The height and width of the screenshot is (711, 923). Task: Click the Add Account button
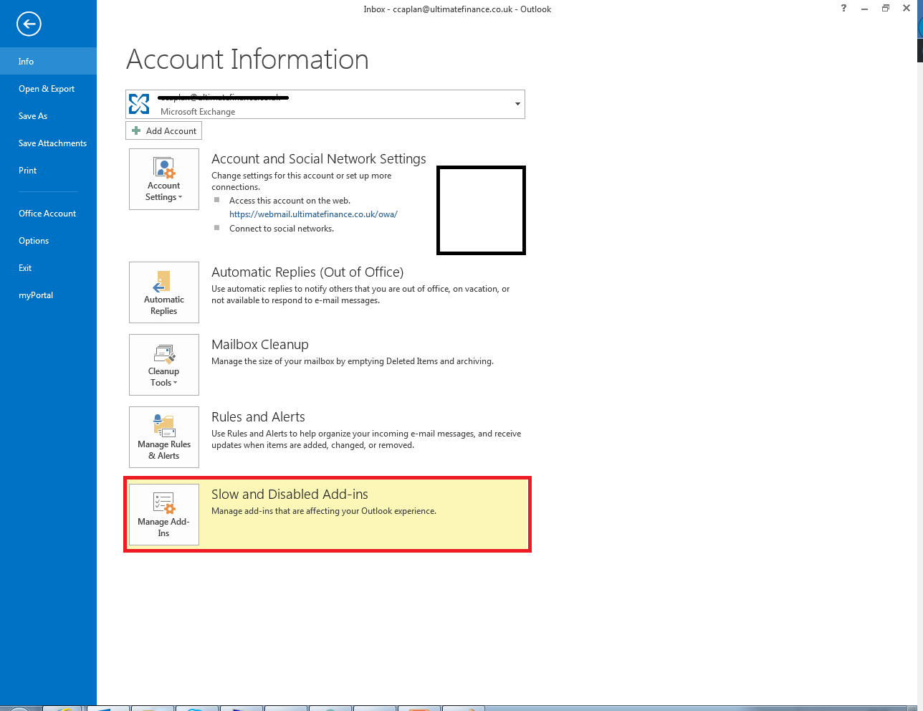pyautogui.click(x=163, y=130)
